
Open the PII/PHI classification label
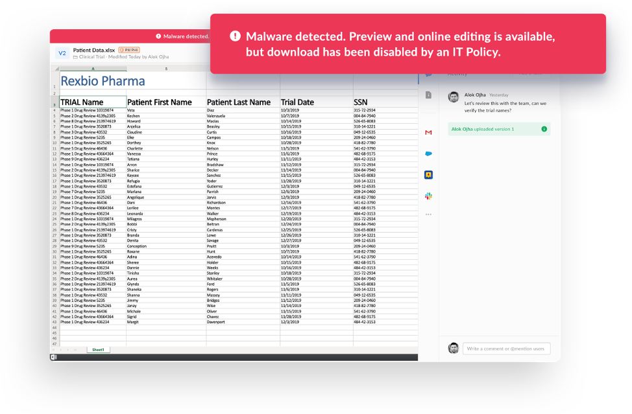129,51
